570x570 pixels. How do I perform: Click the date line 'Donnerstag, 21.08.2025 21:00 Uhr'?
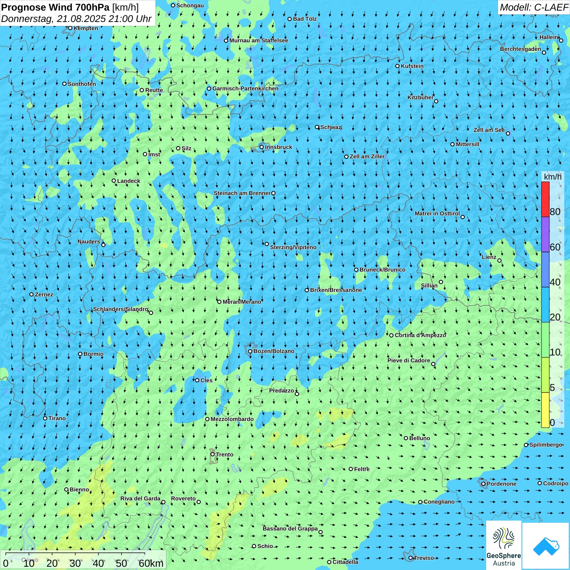tap(77, 19)
